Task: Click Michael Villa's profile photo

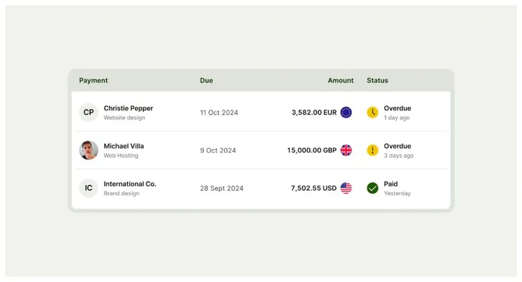Action: [x=89, y=150]
